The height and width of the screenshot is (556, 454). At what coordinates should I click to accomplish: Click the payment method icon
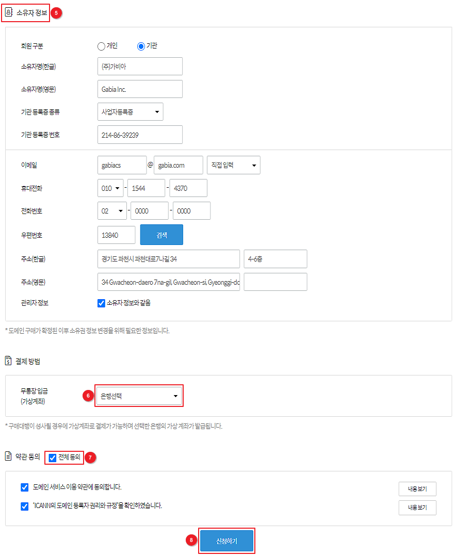(x=8, y=361)
